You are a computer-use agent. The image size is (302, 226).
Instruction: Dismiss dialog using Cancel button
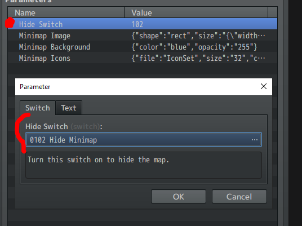[x=239, y=197]
